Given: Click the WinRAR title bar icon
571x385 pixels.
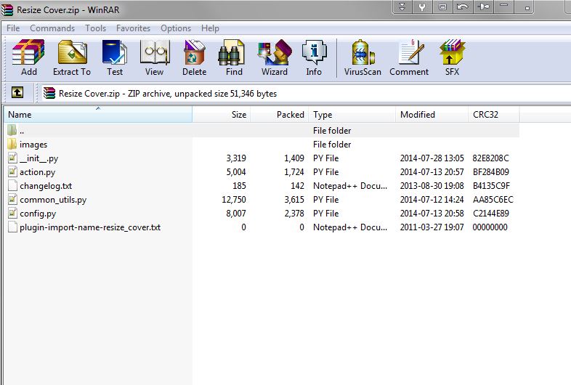Looking at the screenshot, I should (7, 10).
